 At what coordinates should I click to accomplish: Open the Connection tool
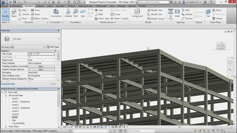(x=56, y=13)
